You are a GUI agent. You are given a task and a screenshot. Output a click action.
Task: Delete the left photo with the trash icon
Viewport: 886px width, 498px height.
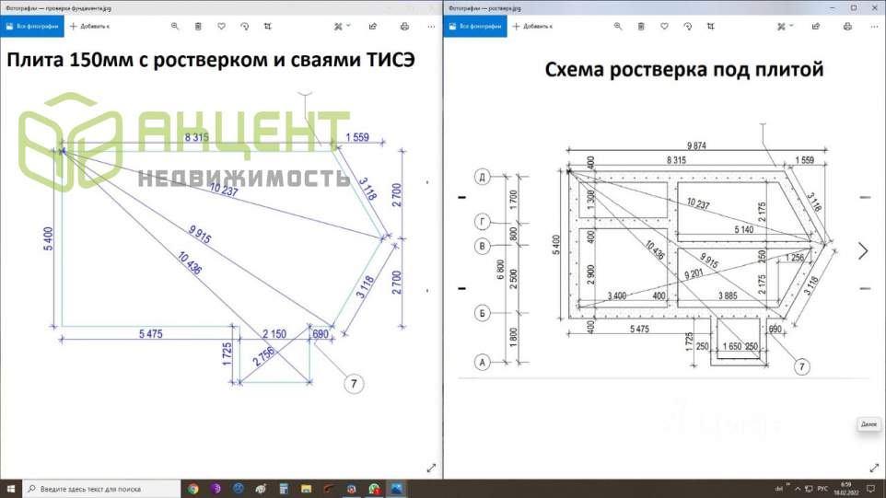[x=199, y=26]
